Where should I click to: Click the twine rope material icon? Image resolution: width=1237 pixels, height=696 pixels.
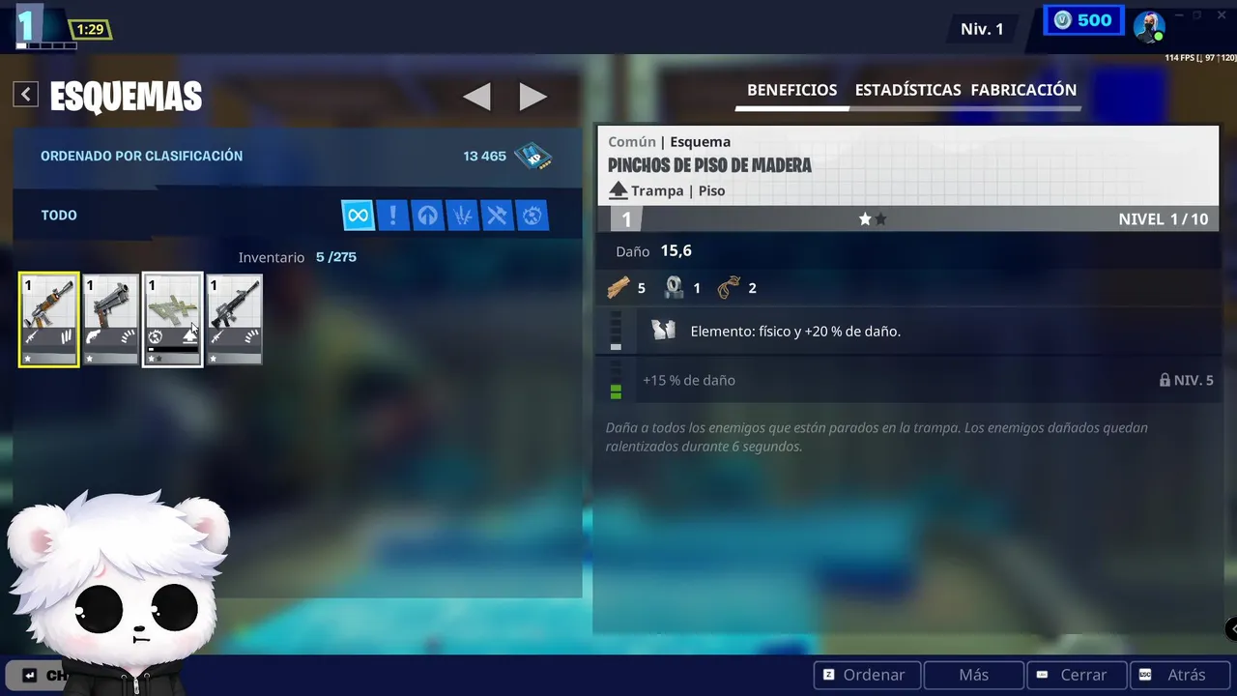tap(729, 287)
